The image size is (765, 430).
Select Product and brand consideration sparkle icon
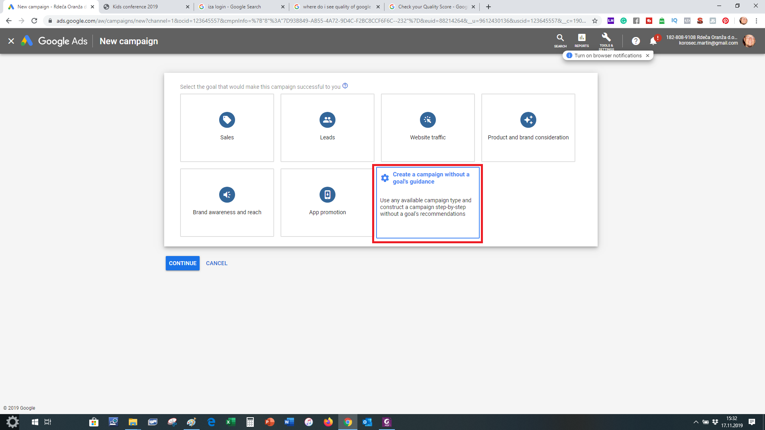[x=528, y=120]
